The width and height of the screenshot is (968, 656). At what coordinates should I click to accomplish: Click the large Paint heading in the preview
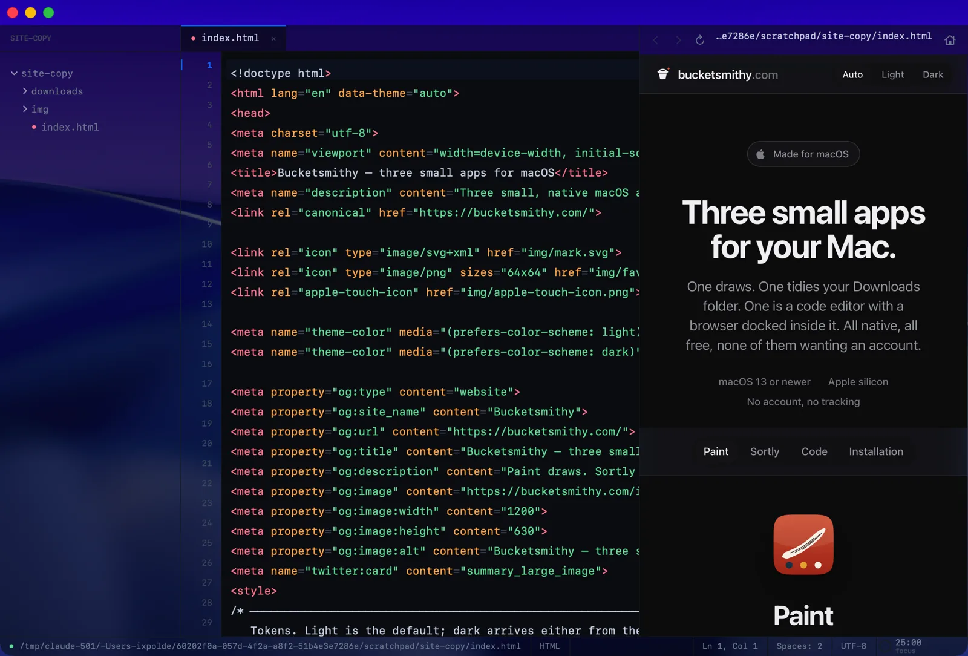tap(803, 615)
